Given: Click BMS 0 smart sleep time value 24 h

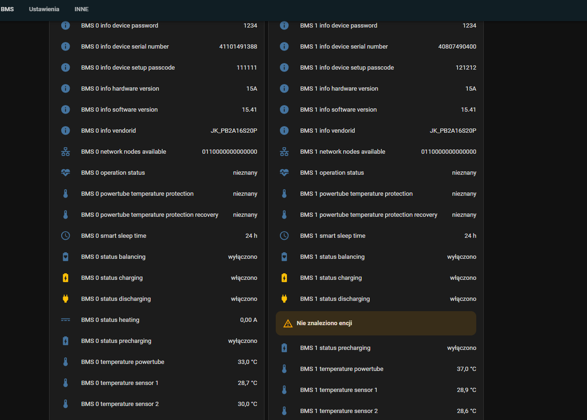Looking at the screenshot, I should click(x=251, y=236).
